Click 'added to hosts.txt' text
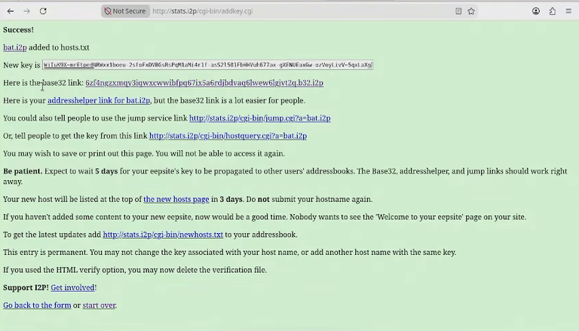 pyautogui.click(x=59, y=48)
